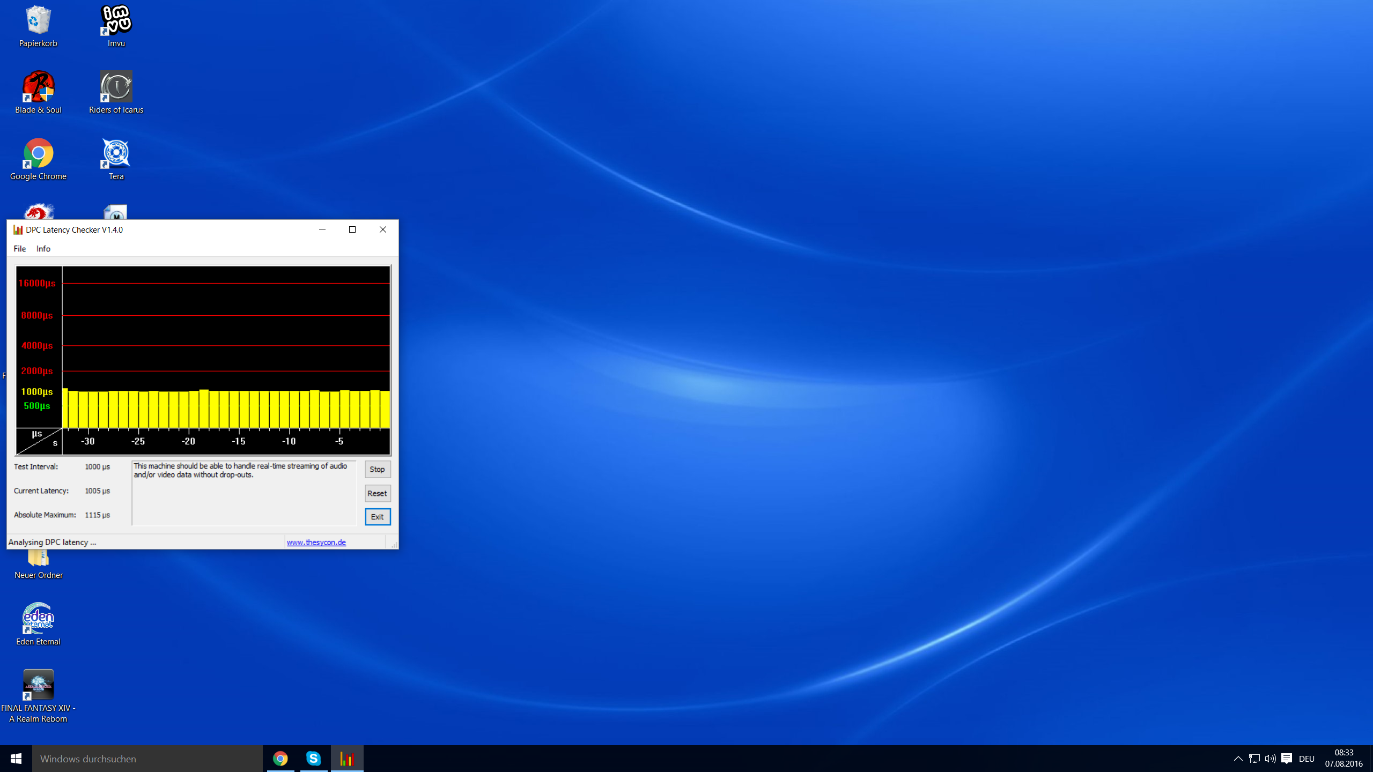The image size is (1373, 772).
Task: Open the Papierkorb recycle bin icon
Action: [38, 21]
